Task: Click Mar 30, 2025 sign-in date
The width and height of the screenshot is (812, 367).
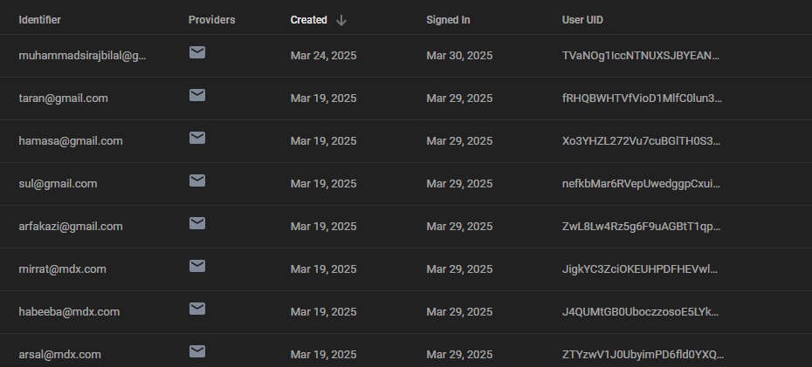Action: pyautogui.click(x=459, y=56)
